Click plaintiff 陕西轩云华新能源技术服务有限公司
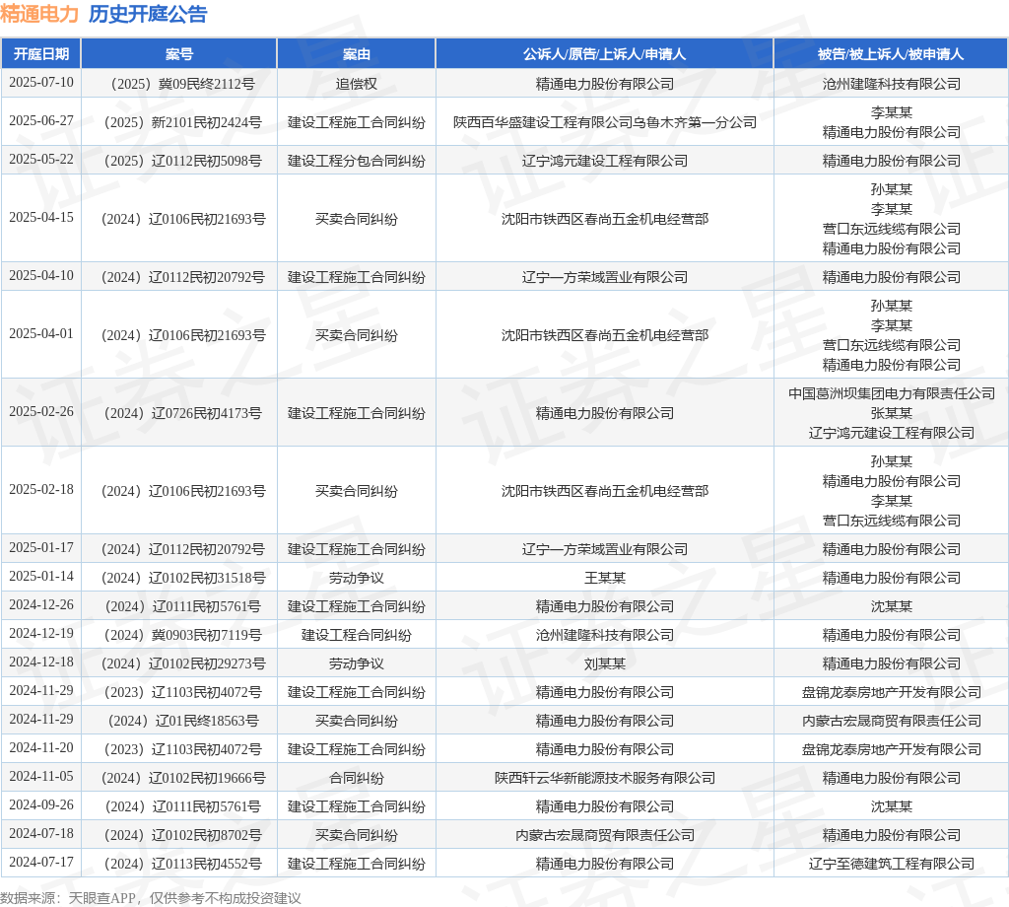The width and height of the screenshot is (1009, 907). [x=605, y=778]
